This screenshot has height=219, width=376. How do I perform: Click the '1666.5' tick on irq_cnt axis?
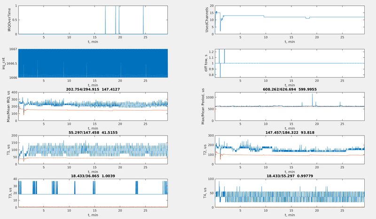12,63
